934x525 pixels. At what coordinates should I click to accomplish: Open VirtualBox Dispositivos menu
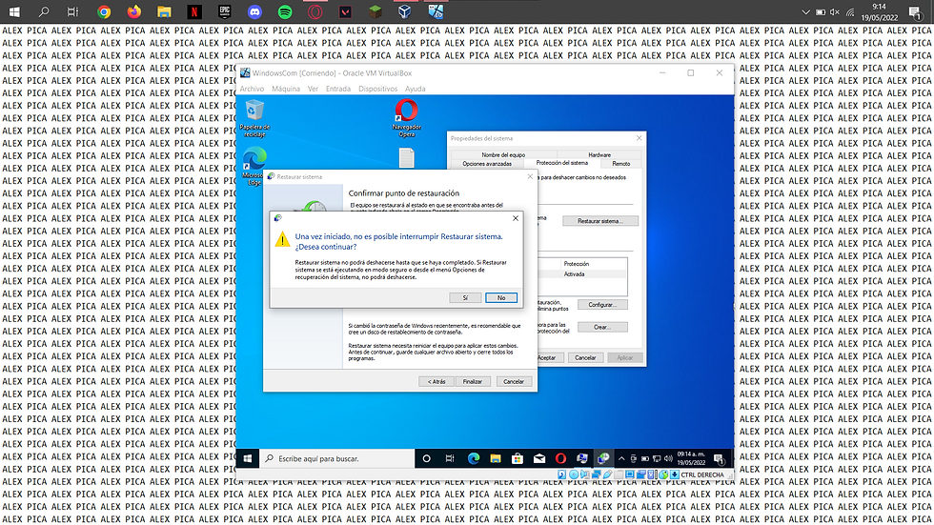tap(377, 89)
